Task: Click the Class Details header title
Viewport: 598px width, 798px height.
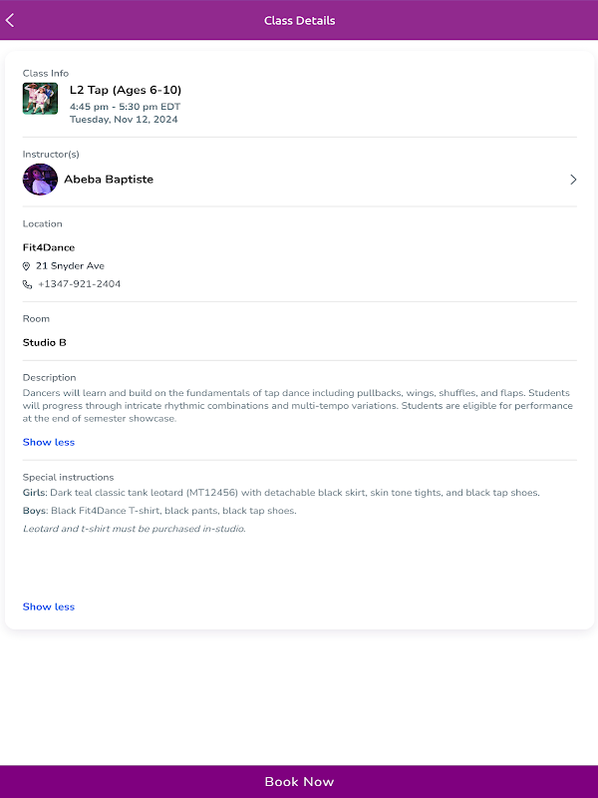Action: point(299,20)
